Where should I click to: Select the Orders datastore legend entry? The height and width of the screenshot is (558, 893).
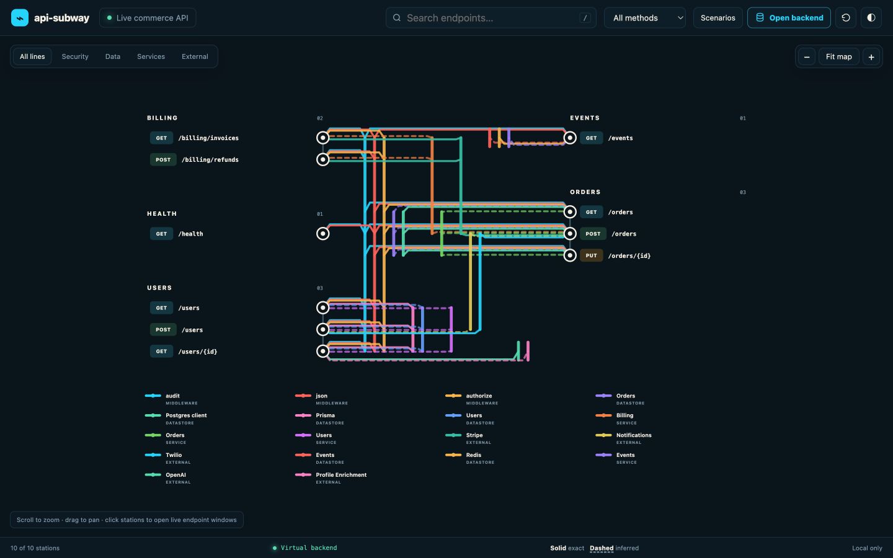click(620, 399)
